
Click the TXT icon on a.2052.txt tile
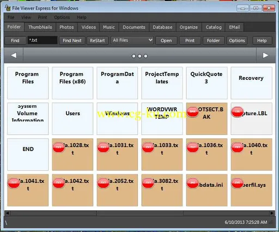tap(103, 183)
